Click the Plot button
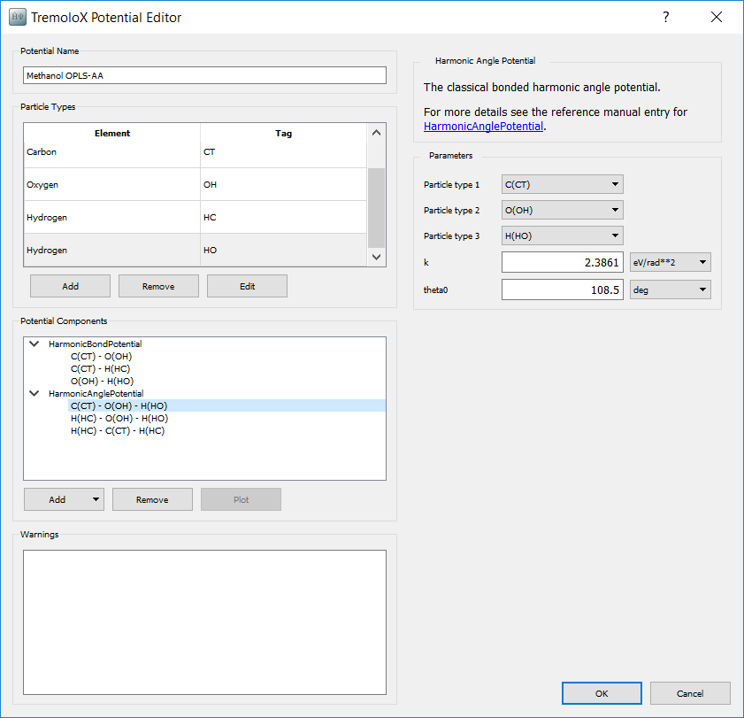 (241, 499)
